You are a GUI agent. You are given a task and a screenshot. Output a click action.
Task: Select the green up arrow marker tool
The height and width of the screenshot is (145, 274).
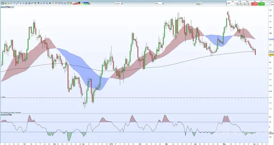tap(53, 3)
